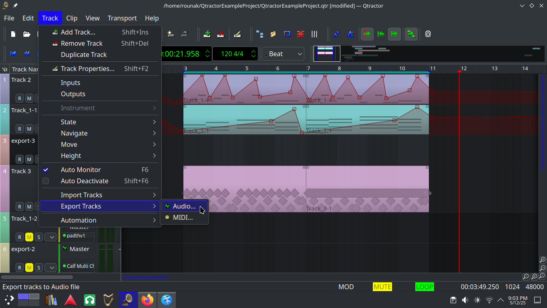Screen dimensions: 547x308
Task: Click the Track Properties toolbar icon
Action: coord(237,34)
